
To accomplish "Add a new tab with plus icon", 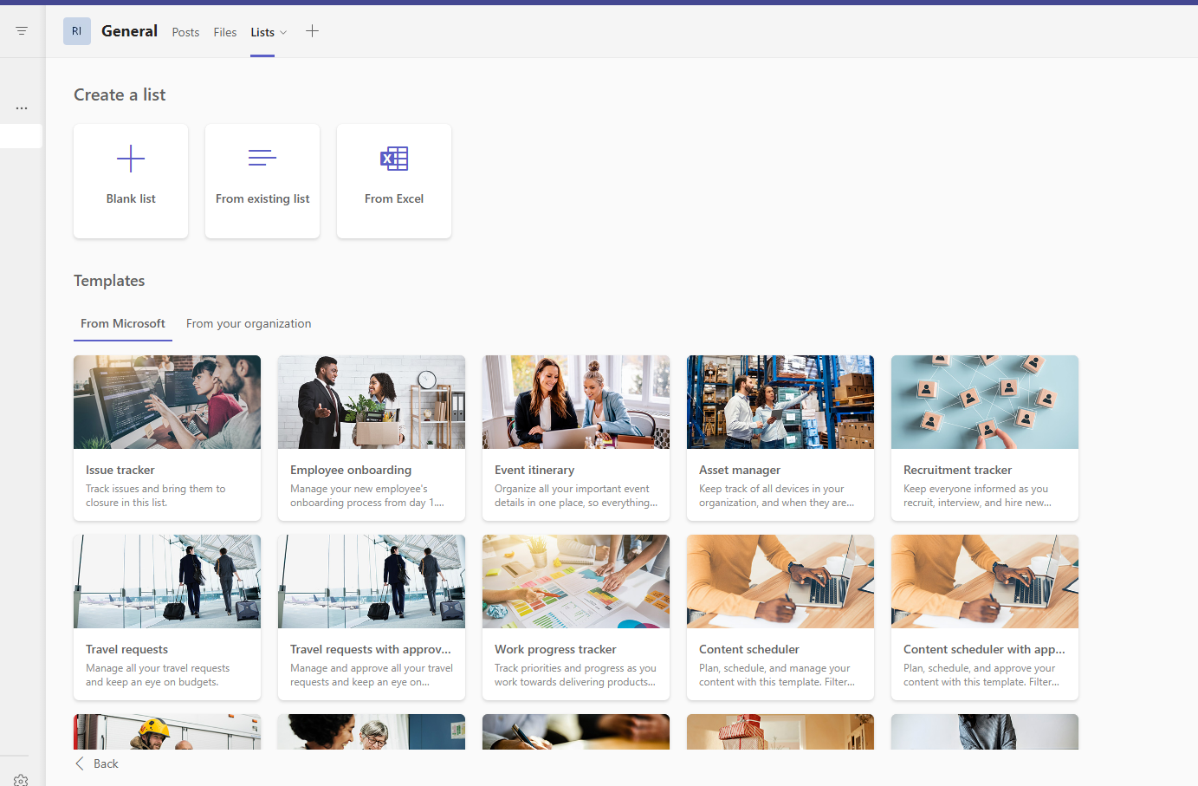I will pyautogui.click(x=313, y=31).
